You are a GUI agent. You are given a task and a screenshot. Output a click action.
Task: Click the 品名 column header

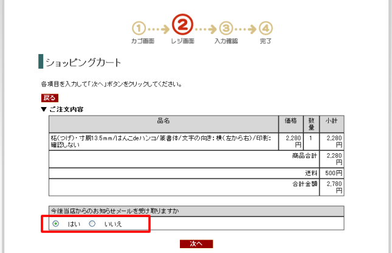163,120
